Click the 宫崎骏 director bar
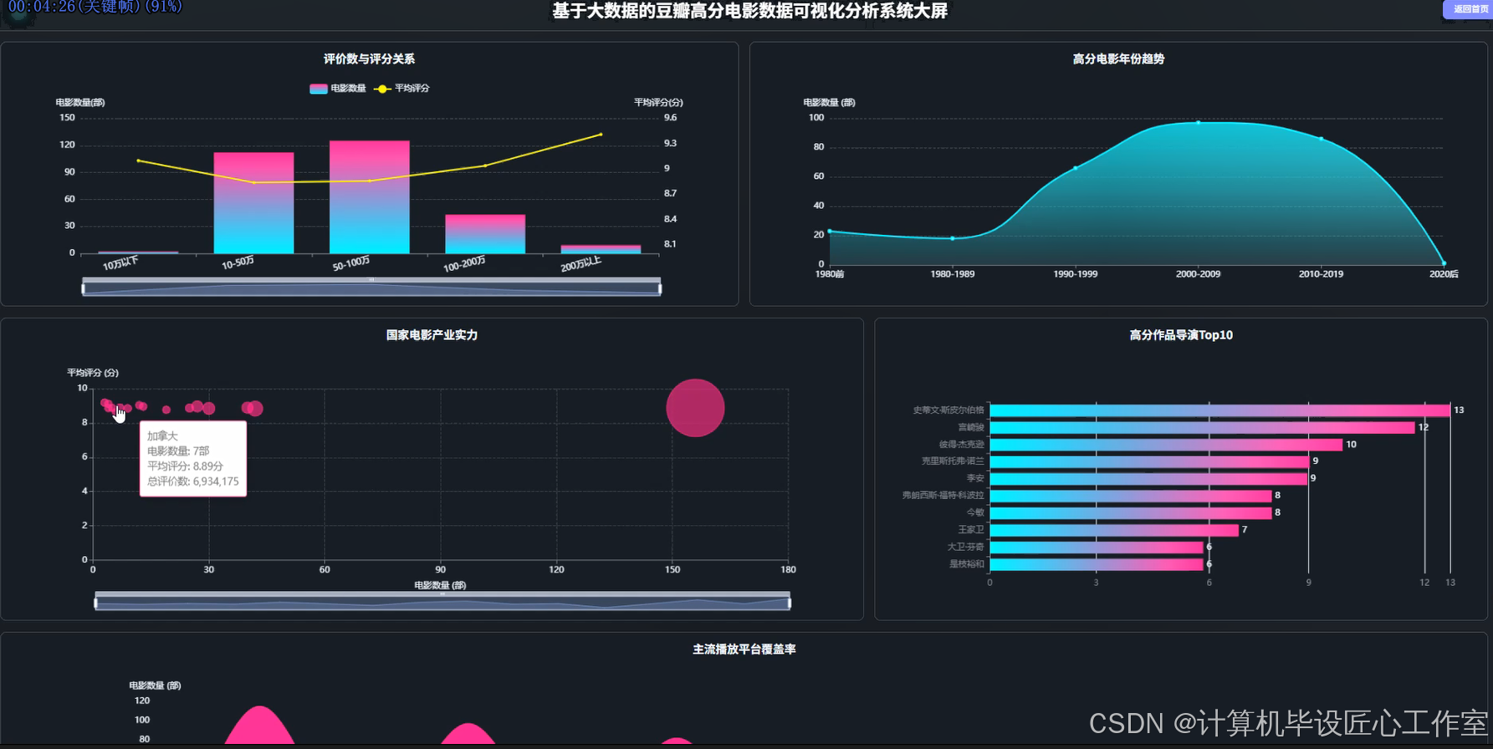 (1202, 427)
